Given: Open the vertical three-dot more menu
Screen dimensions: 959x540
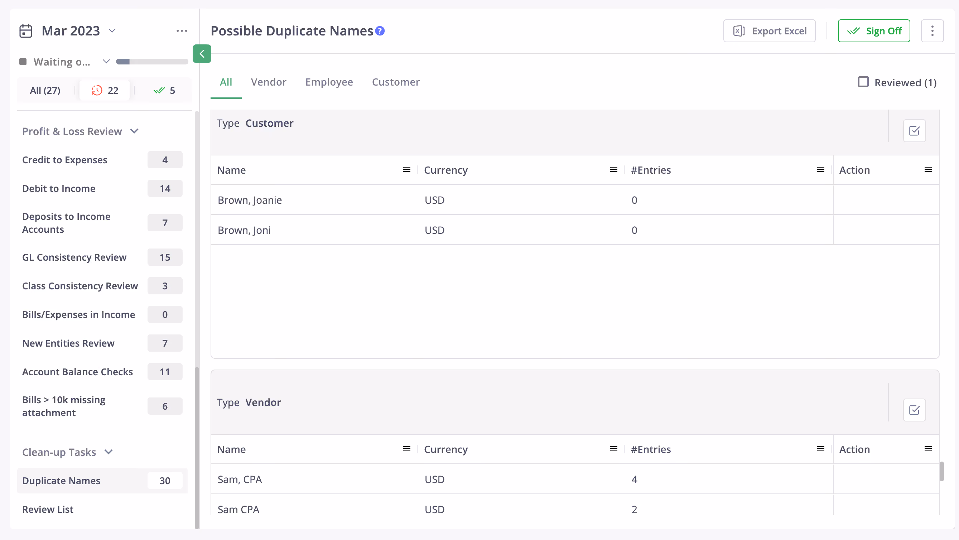Looking at the screenshot, I should [932, 31].
